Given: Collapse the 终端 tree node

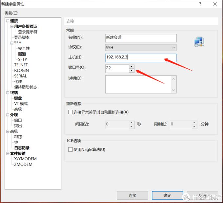Looking at the screenshot, I should [8, 93].
